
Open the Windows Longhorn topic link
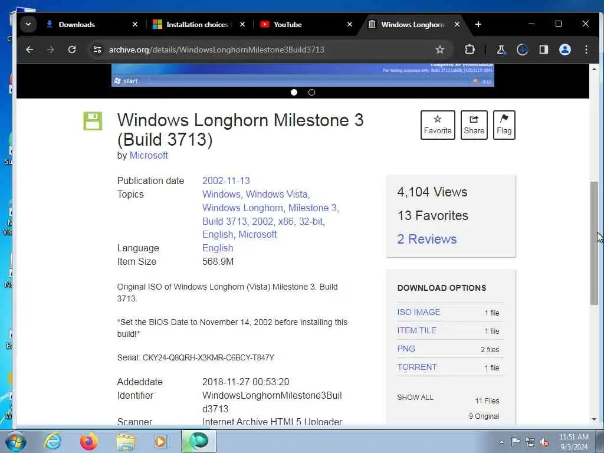(244, 208)
